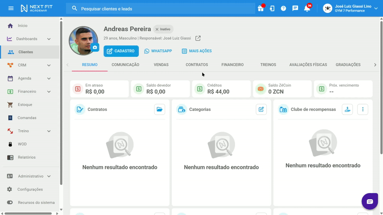The image size is (383, 215).
Task: Open the hamburger menu
Action: click(11, 8)
